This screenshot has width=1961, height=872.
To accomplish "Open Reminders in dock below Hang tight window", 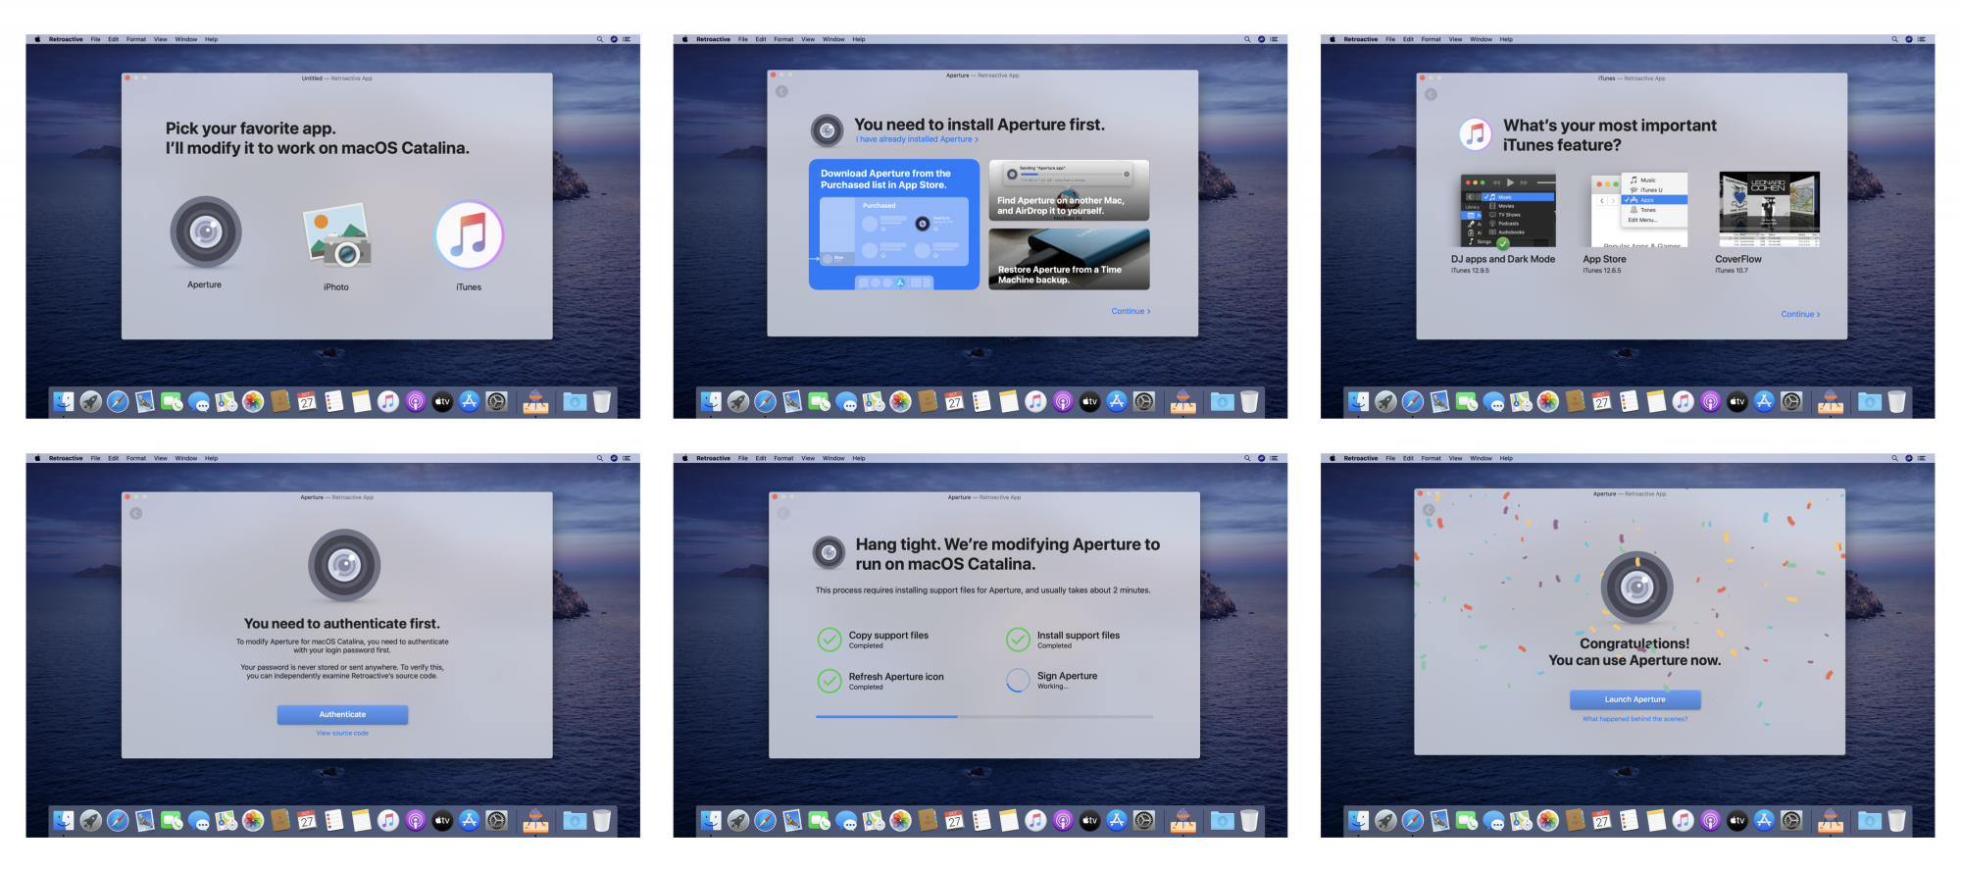I will (981, 820).
